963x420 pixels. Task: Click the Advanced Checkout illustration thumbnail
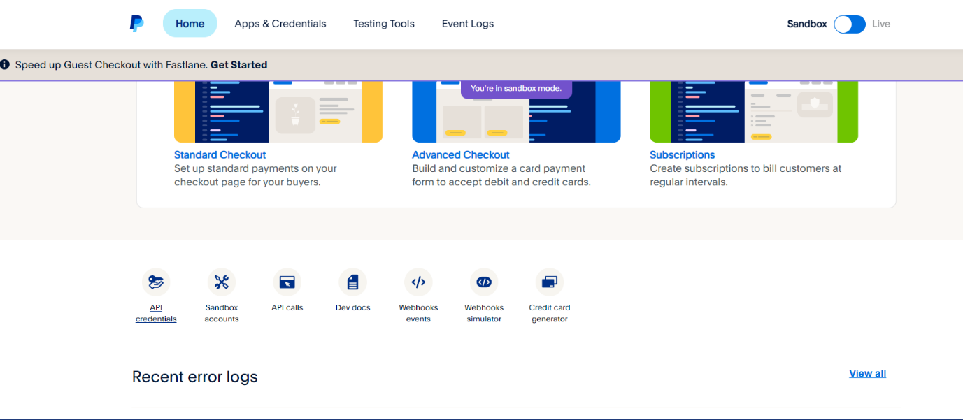(x=516, y=112)
